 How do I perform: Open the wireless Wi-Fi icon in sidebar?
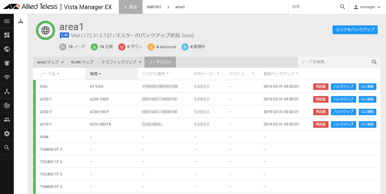tap(7, 77)
